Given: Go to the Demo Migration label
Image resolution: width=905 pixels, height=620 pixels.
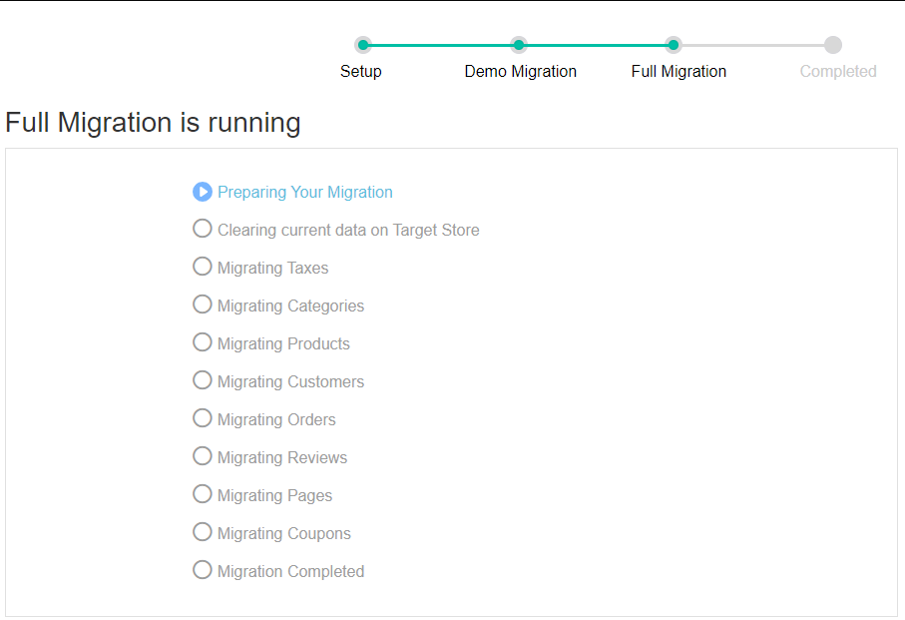Looking at the screenshot, I should point(521,72).
